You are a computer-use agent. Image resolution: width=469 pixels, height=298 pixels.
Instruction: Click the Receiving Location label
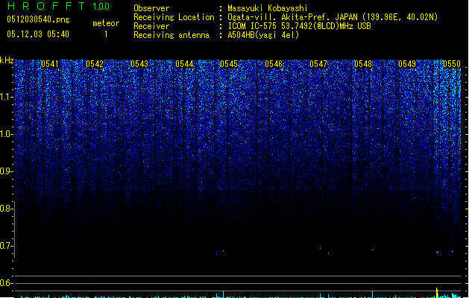coord(174,17)
